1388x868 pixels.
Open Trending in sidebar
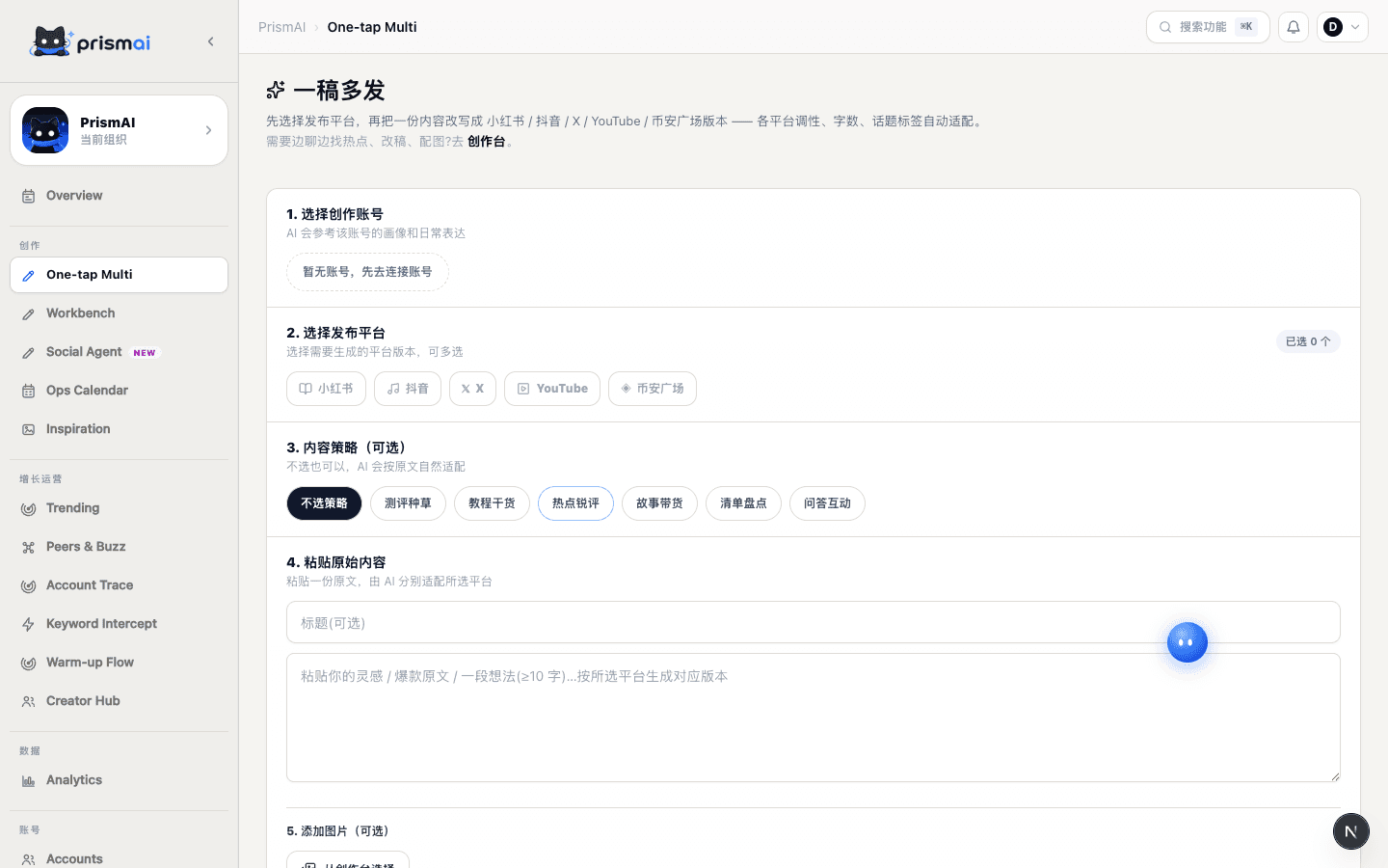coord(119,508)
